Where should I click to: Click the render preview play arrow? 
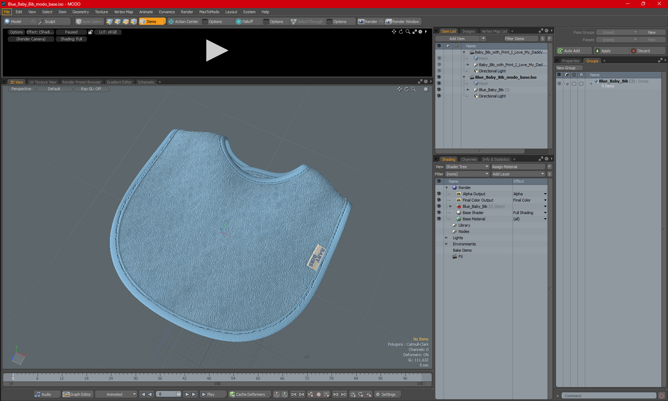click(x=216, y=50)
